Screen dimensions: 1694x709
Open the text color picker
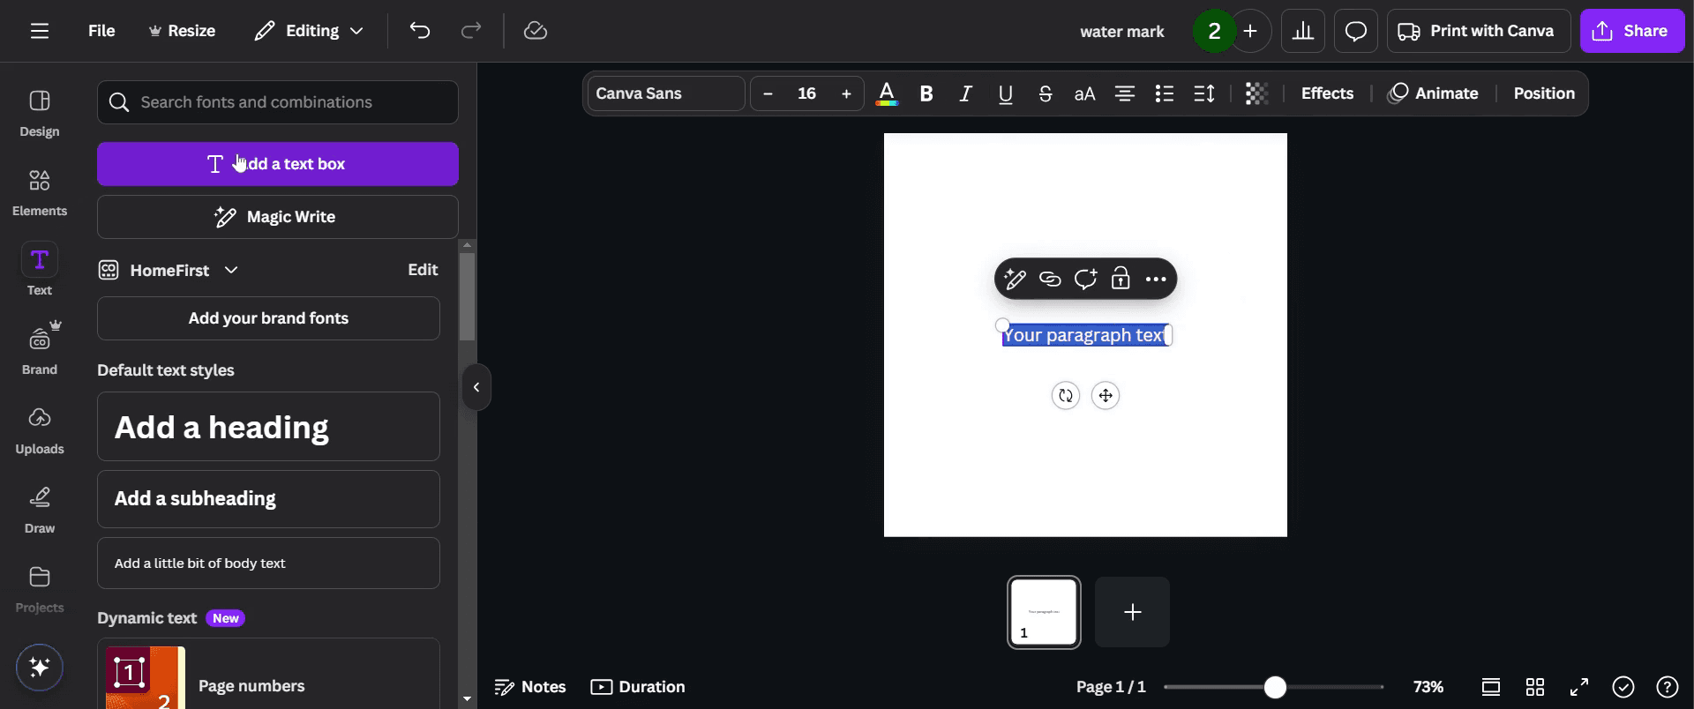click(887, 93)
